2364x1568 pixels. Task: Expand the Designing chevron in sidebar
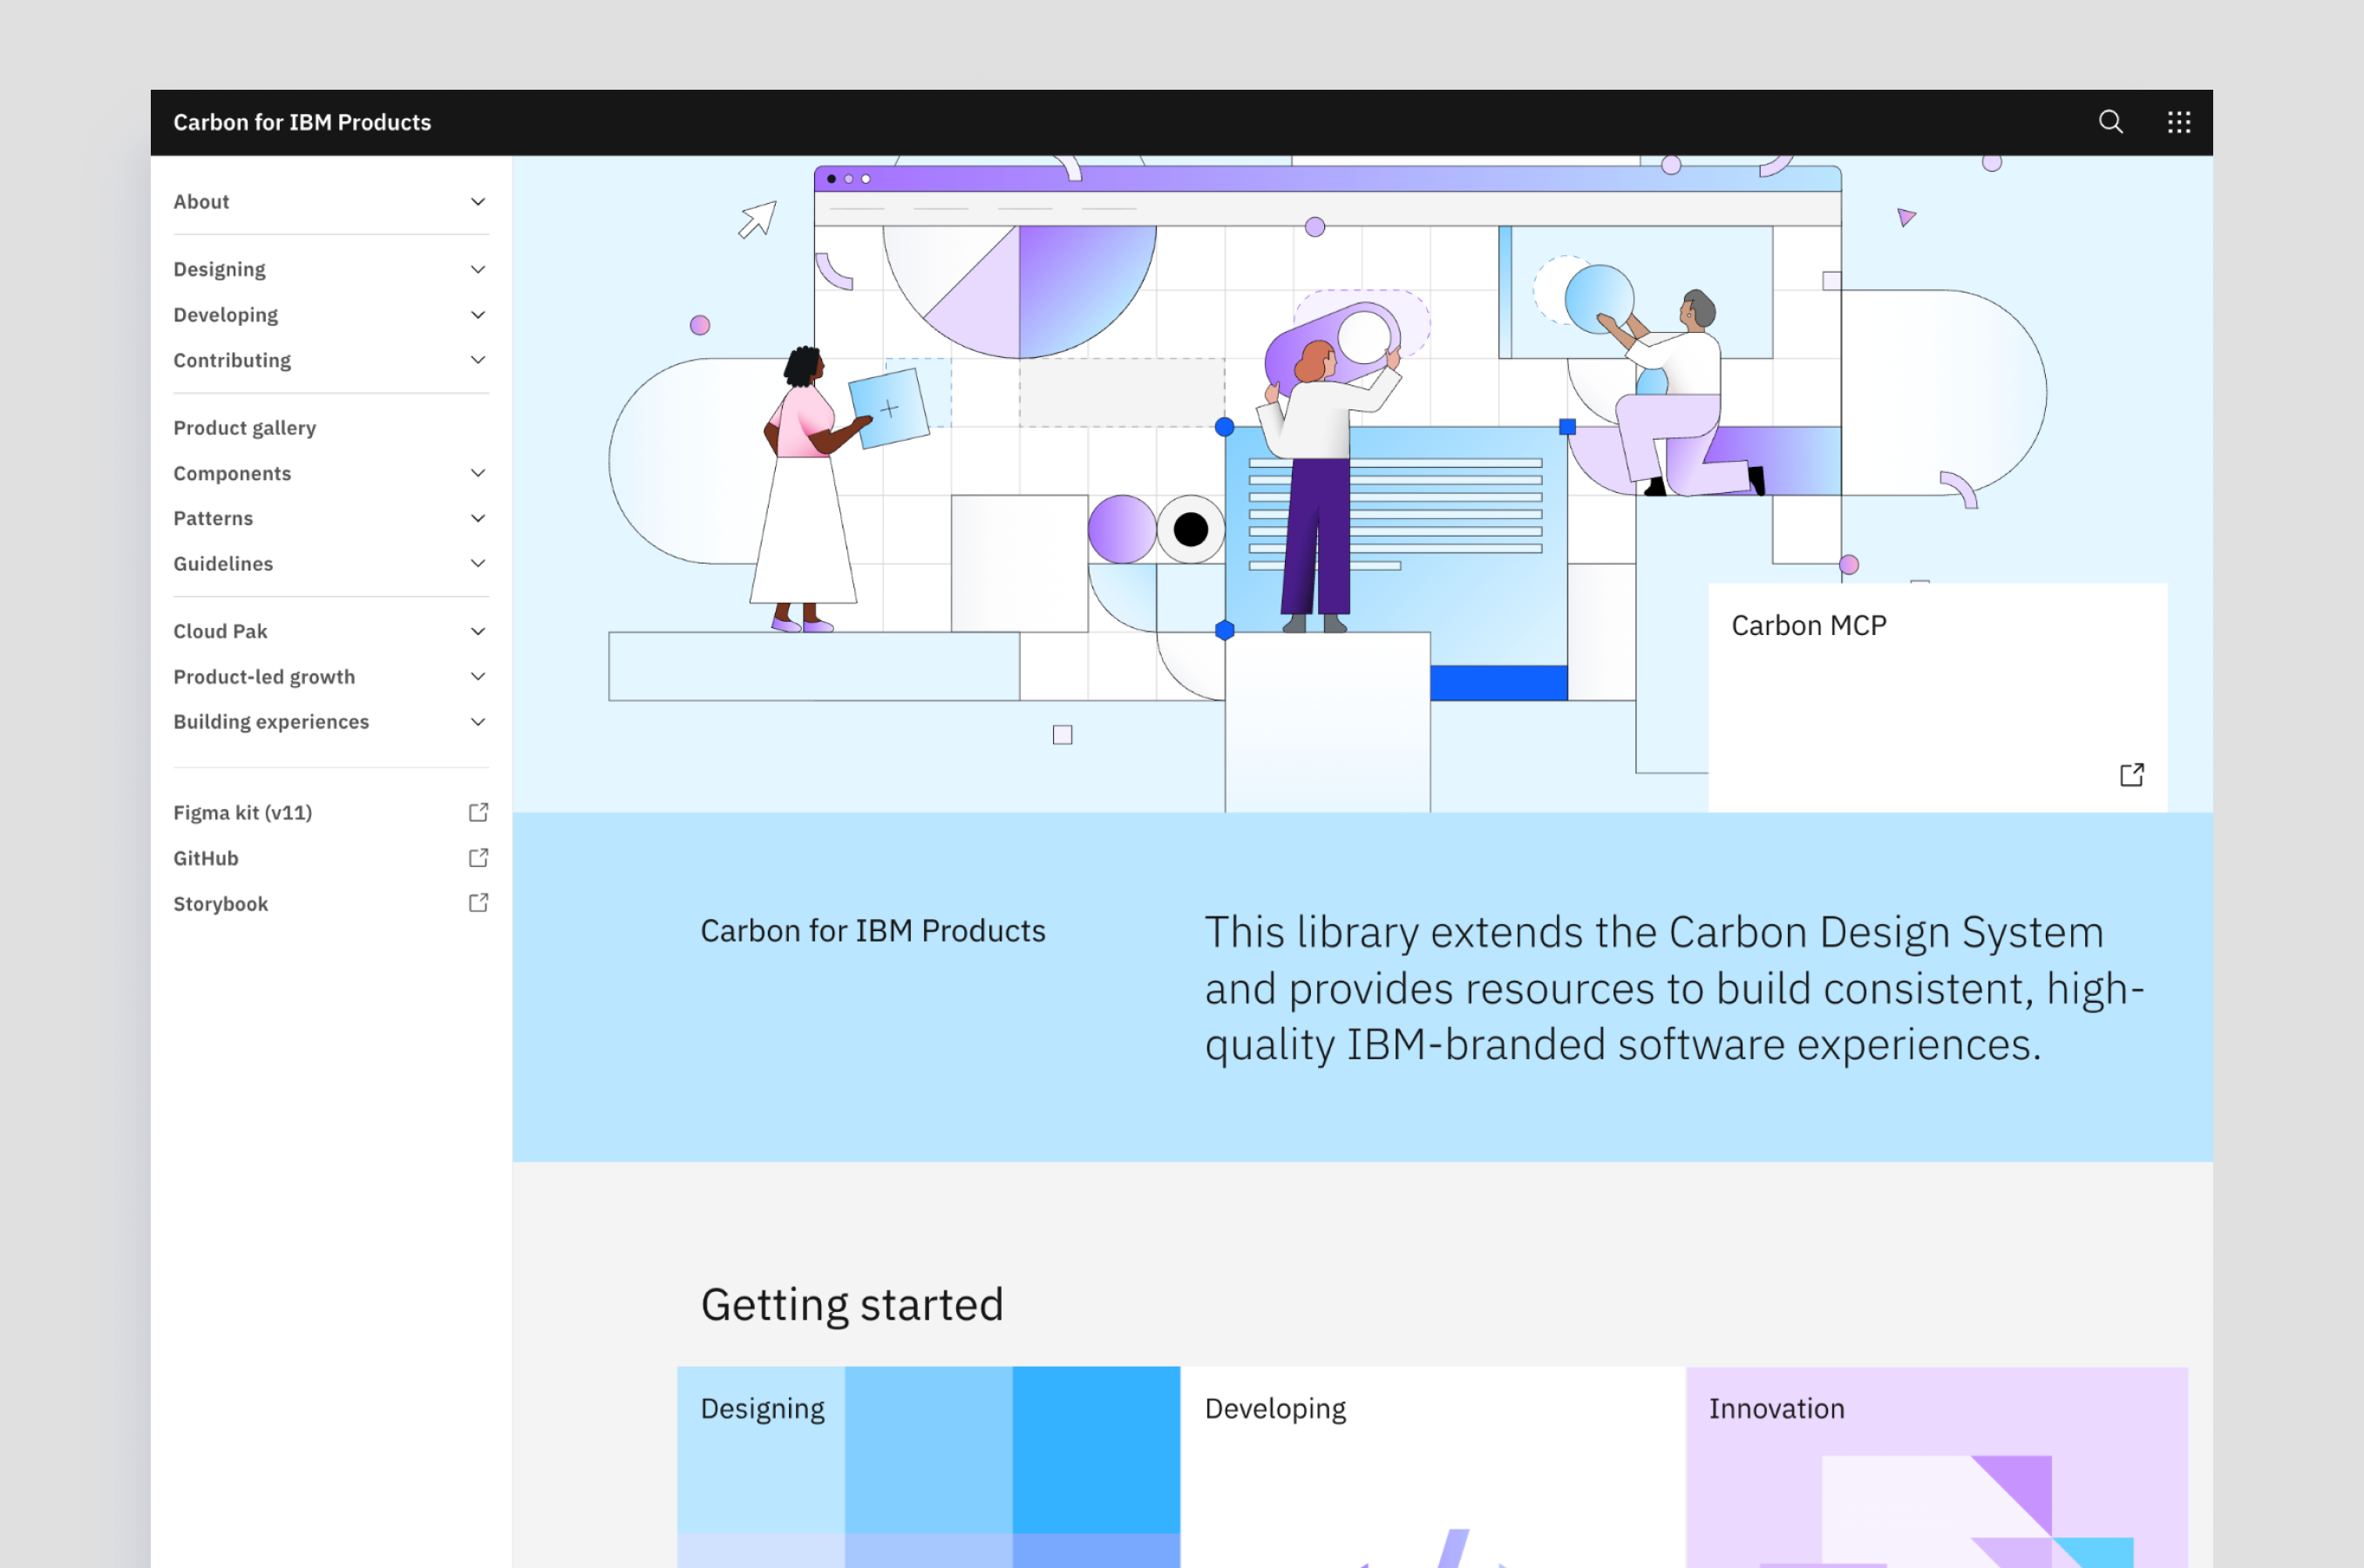[479, 269]
